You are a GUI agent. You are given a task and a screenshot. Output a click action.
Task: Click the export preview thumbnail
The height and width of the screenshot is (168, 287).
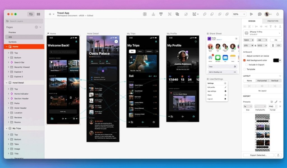[262, 132]
